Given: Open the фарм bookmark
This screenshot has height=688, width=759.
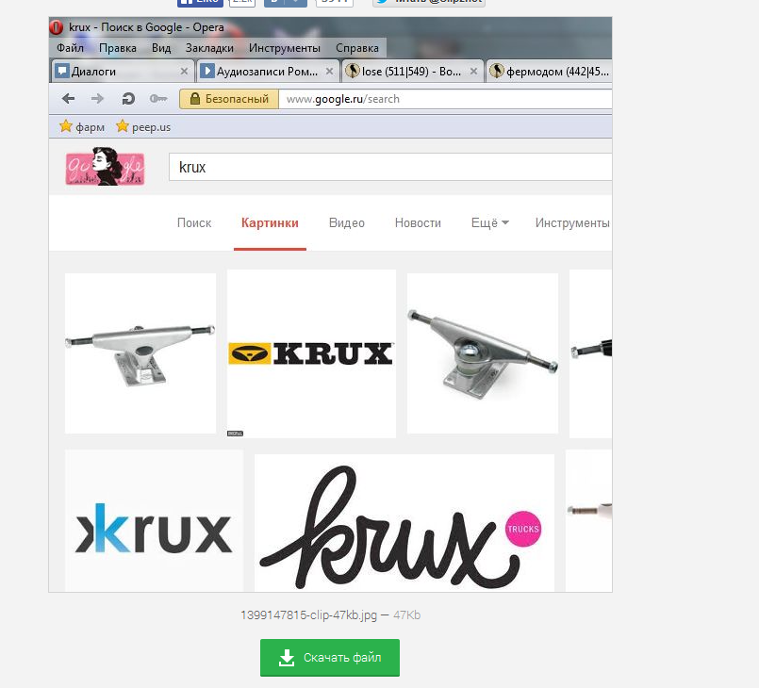Looking at the screenshot, I should point(82,127).
